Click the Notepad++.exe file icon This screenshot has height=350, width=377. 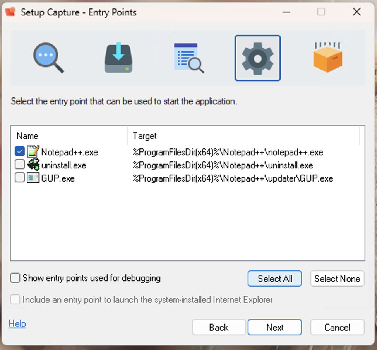(x=33, y=152)
